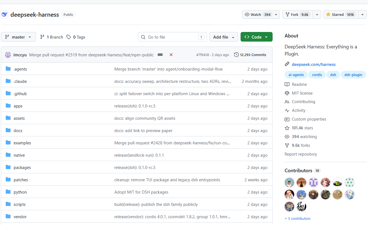
Task: Open the deepseek-harness repository title link
Action: [x=35, y=14]
